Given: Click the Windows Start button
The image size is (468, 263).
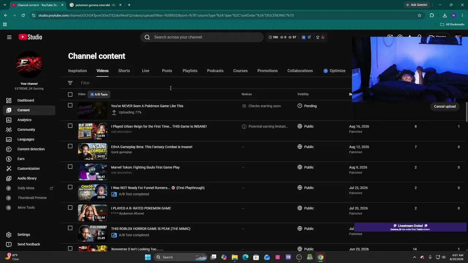Looking at the screenshot, I should click(x=148, y=257).
